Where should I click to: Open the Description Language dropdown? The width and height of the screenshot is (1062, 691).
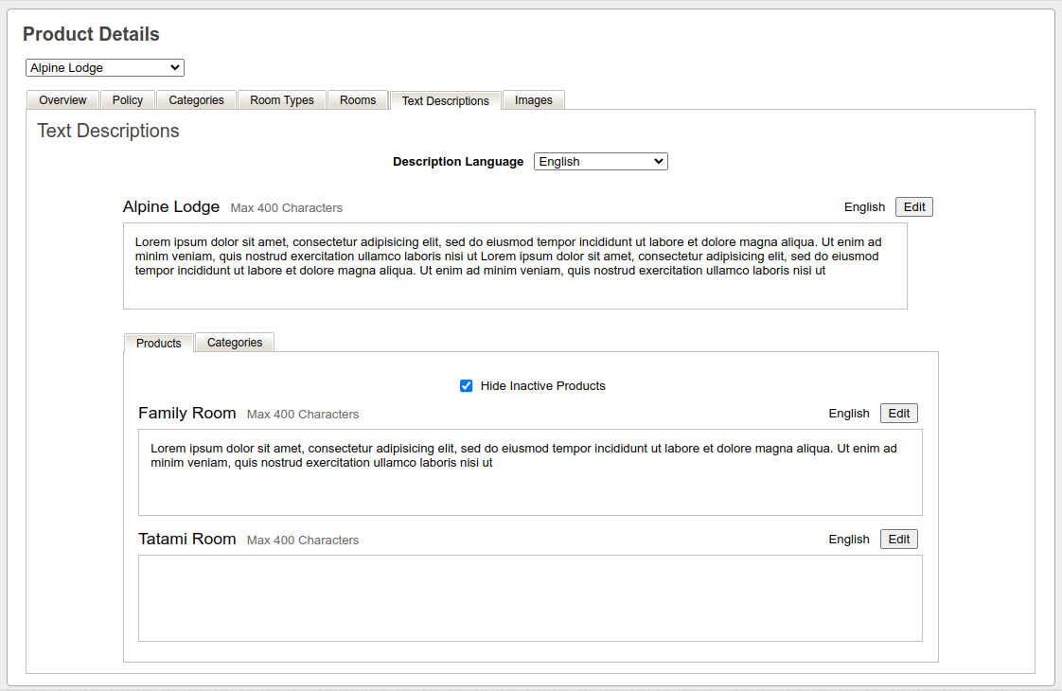[x=600, y=162]
